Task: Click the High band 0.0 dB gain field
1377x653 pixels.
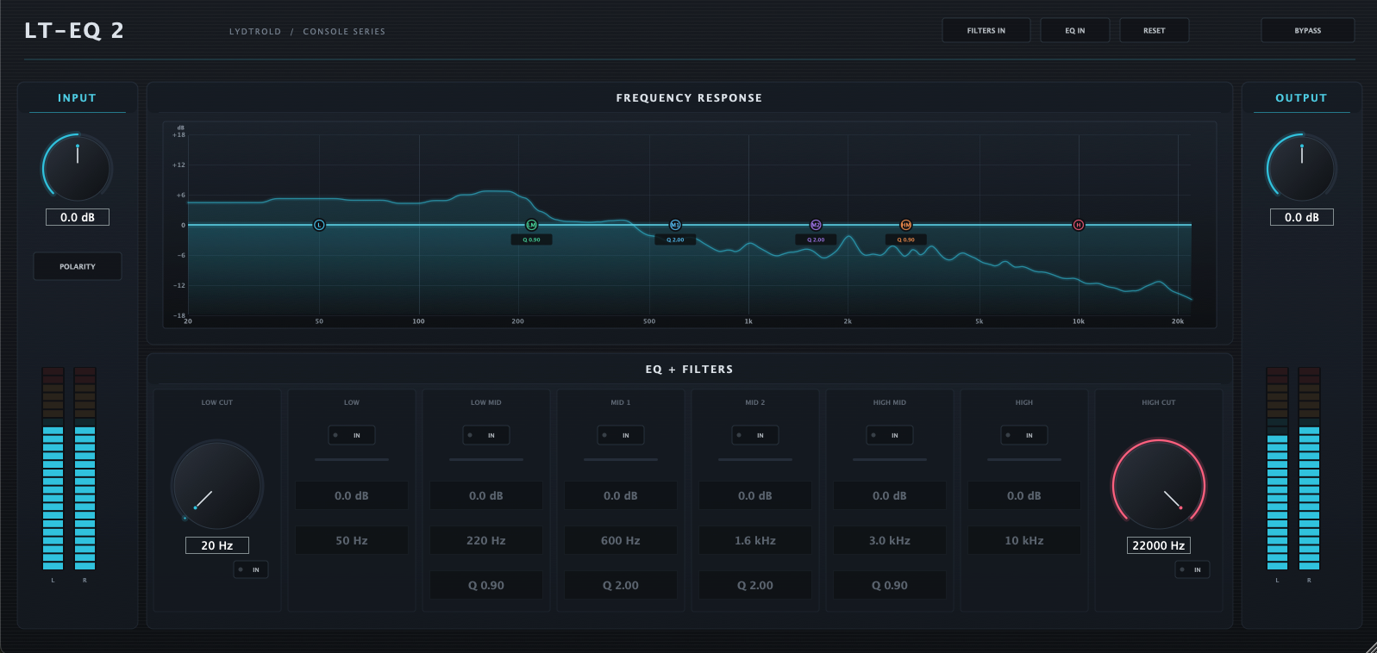Action: [1024, 495]
